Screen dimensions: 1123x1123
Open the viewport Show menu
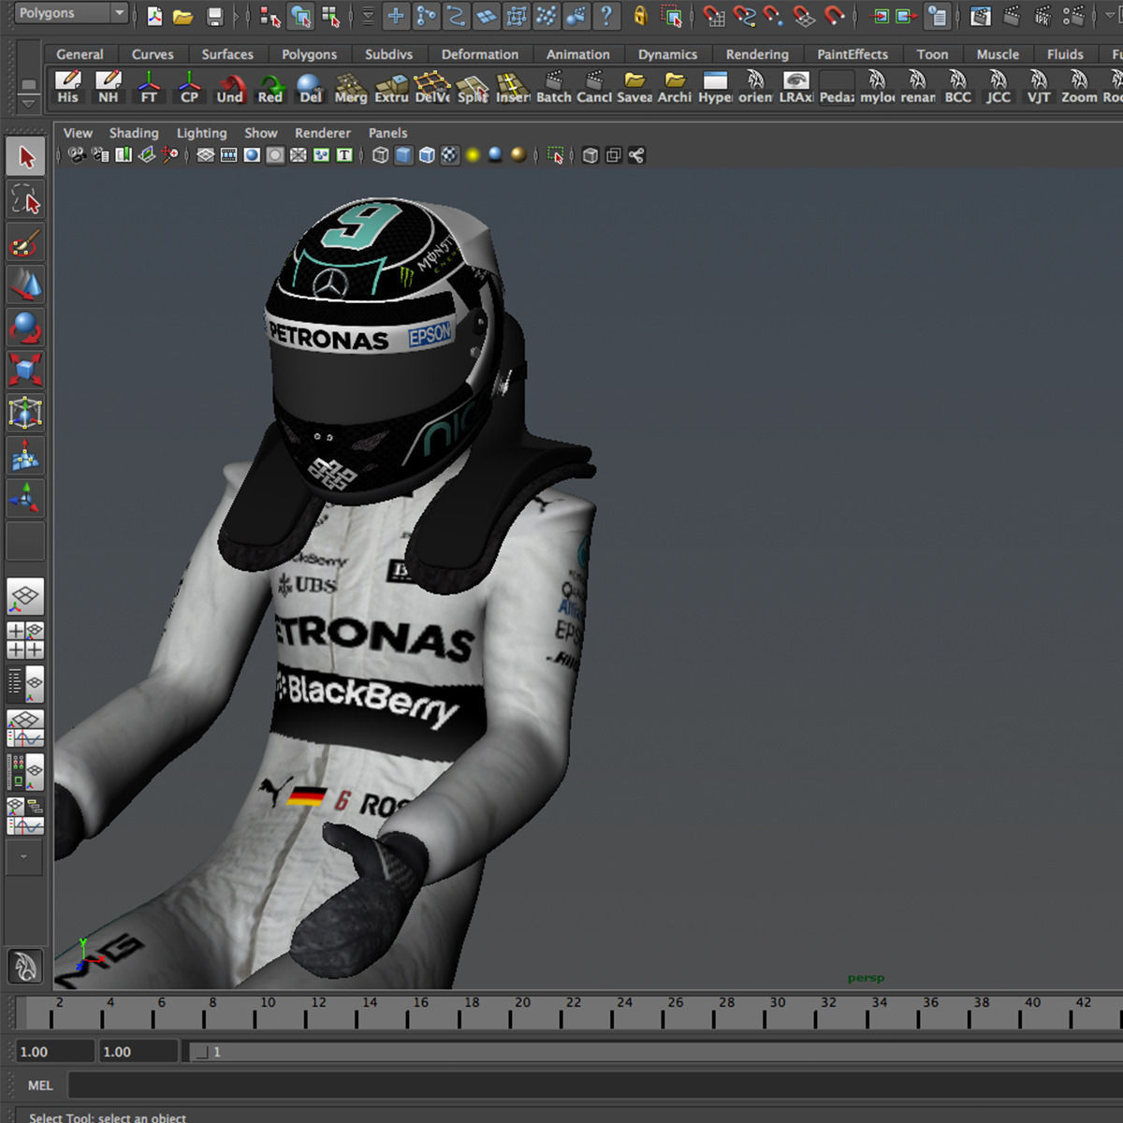click(x=261, y=133)
